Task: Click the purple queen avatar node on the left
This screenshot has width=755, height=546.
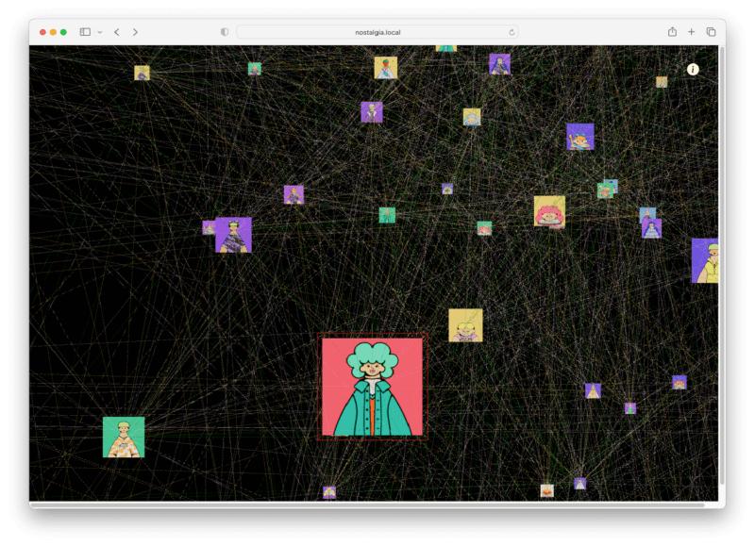Action: click(232, 237)
